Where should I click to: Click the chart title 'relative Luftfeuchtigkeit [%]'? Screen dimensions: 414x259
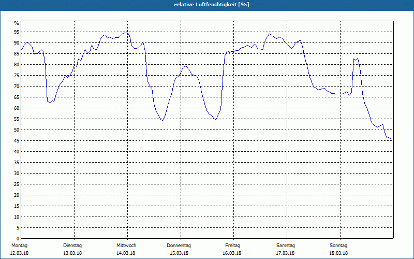point(212,5)
